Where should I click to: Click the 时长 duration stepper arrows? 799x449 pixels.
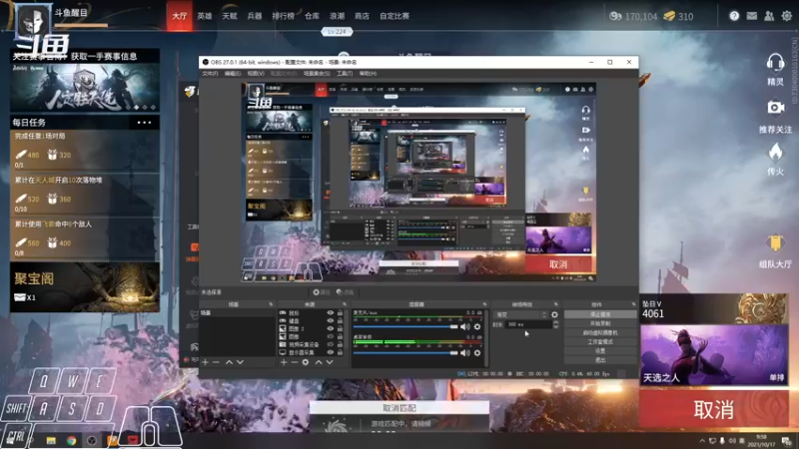(x=555, y=324)
